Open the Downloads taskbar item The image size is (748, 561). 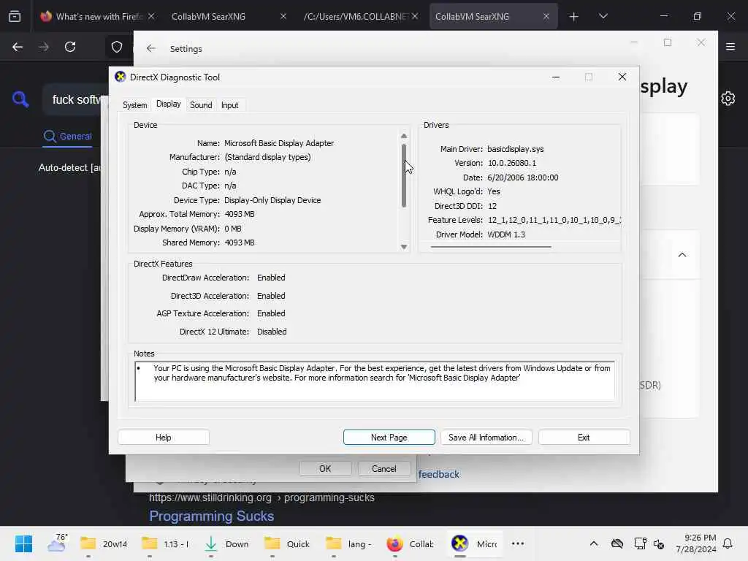point(226,543)
